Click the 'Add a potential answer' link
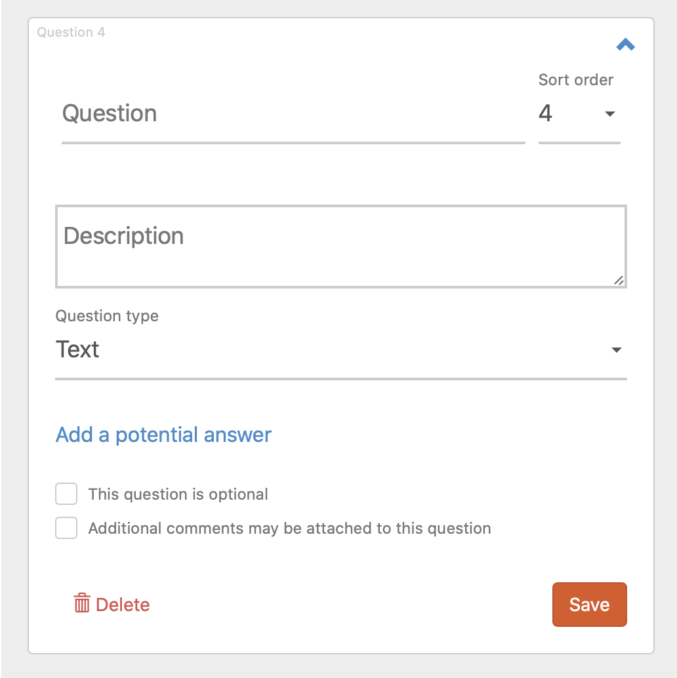Screen dimensions: 677x678 163,435
